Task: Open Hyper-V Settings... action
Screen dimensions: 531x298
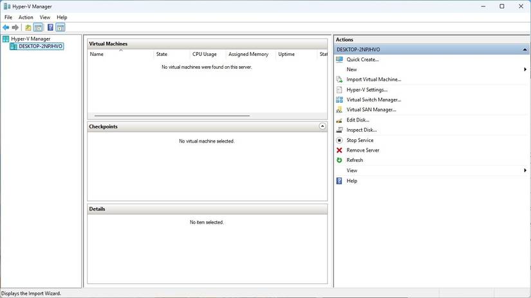Action: coord(367,89)
